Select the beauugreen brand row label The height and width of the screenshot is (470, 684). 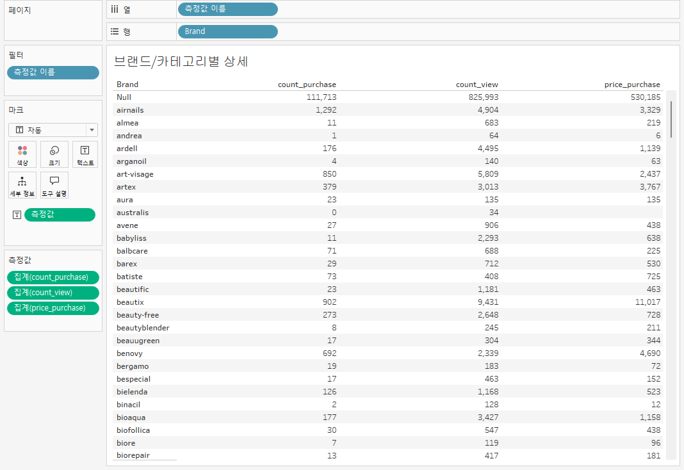138,341
